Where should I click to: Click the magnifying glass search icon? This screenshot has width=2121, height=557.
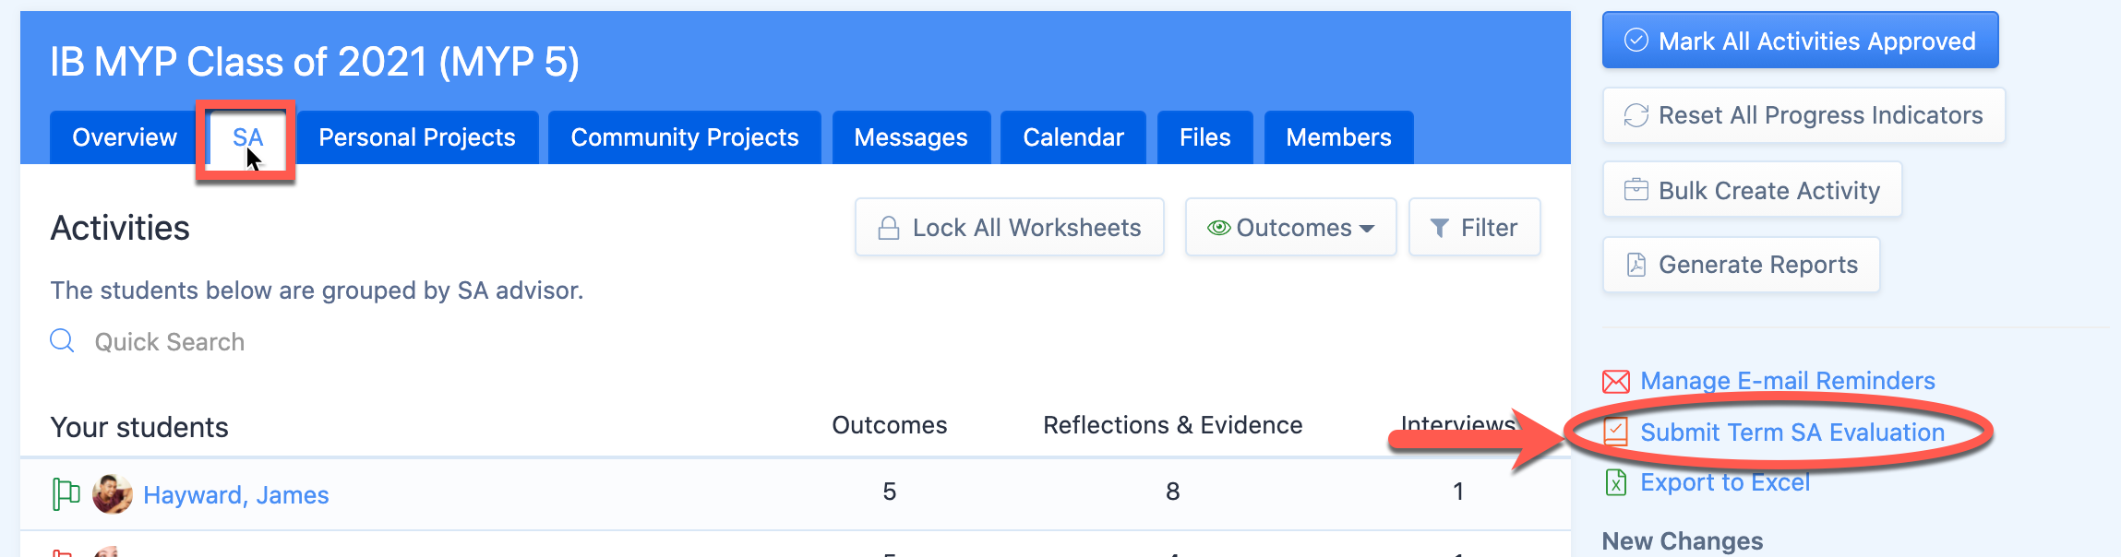coord(62,341)
